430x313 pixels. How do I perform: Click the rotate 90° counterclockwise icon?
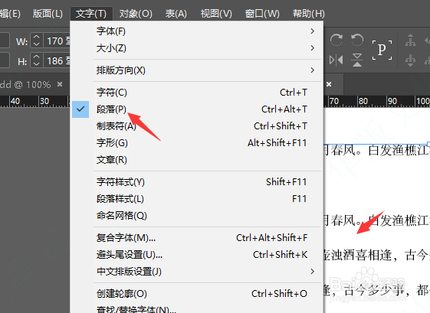(x=357, y=40)
